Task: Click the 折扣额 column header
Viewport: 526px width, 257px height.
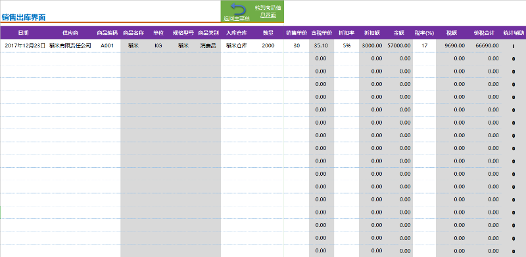Action: click(371, 33)
